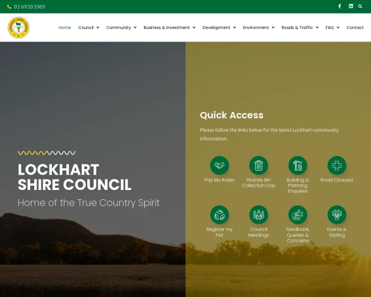Screen dimensions: 371x297
Task: Select the Feedback, Queries & Concerns icon
Action: tap(297, 215)
